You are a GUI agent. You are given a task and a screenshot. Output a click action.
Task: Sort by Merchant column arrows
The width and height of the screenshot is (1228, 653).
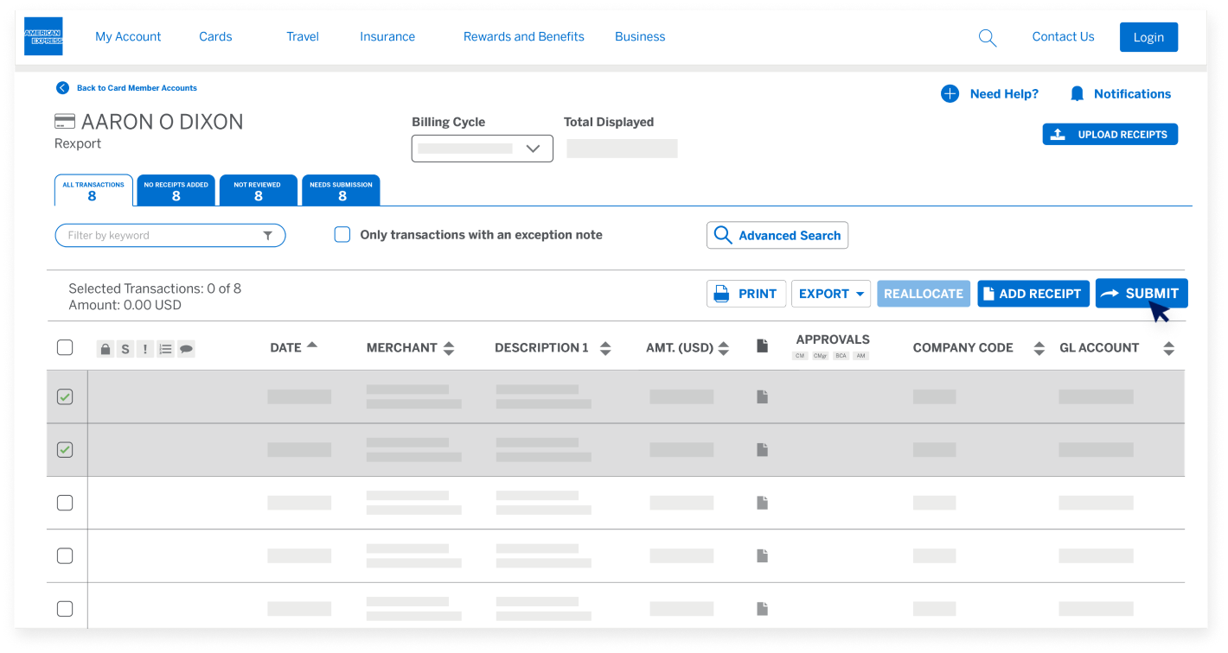point(448,348)
